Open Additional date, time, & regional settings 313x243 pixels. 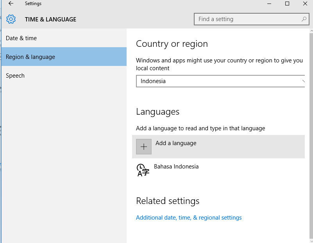189,218
